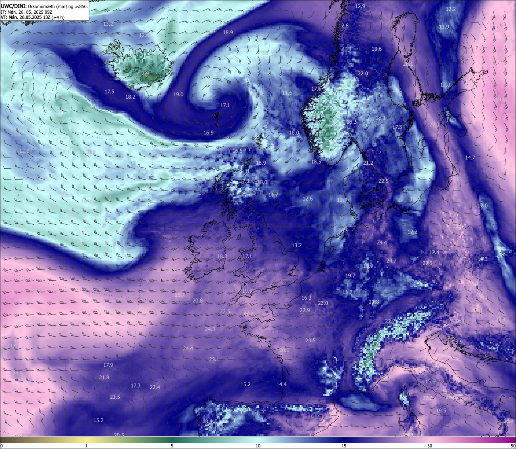This screenshot has height=449, width=516.
Task: Click the 15.6 value label over northern Italy
Action: tap(431, 382)
